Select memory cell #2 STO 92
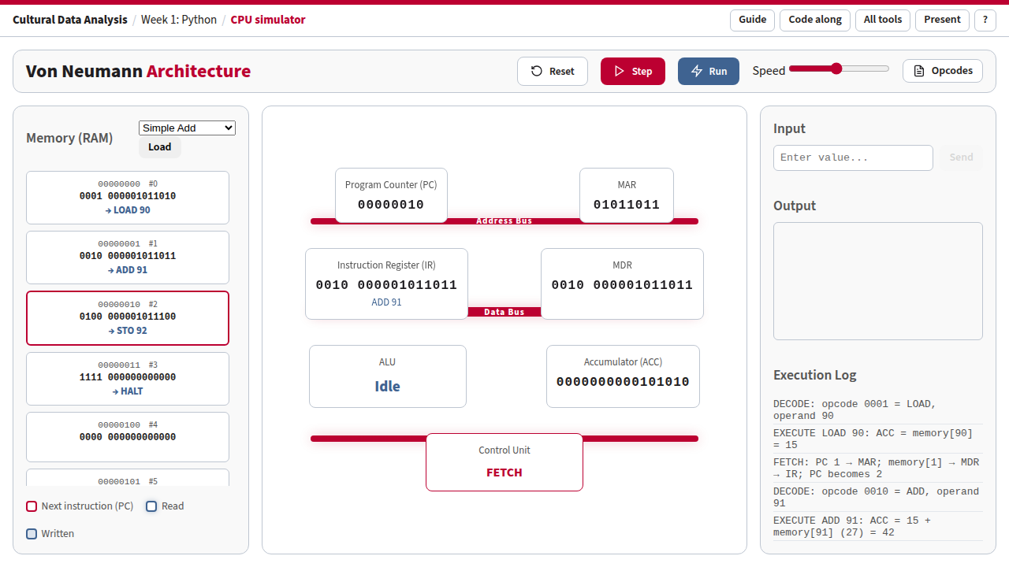 [128, 318]
